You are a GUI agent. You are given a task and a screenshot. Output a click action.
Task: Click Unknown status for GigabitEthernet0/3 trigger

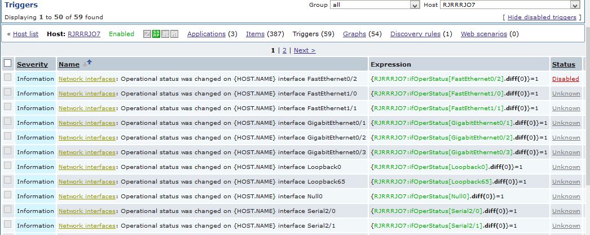tap(566, 152)
